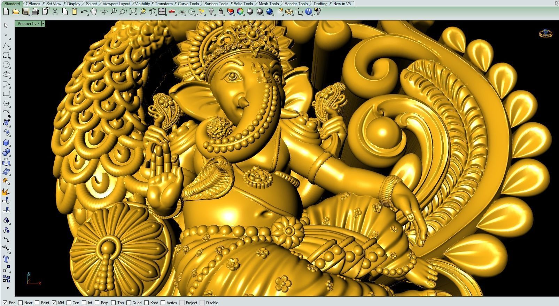Activate the Zoom Dynamic magnifier
Viewport: 559px width, 306px height.
113,11
